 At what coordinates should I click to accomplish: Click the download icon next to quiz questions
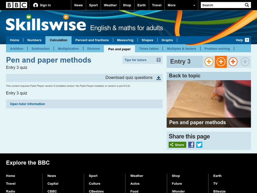coord(158,77)
